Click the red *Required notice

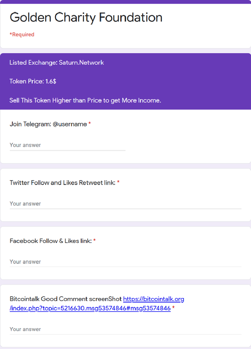(x=22, y=34)
